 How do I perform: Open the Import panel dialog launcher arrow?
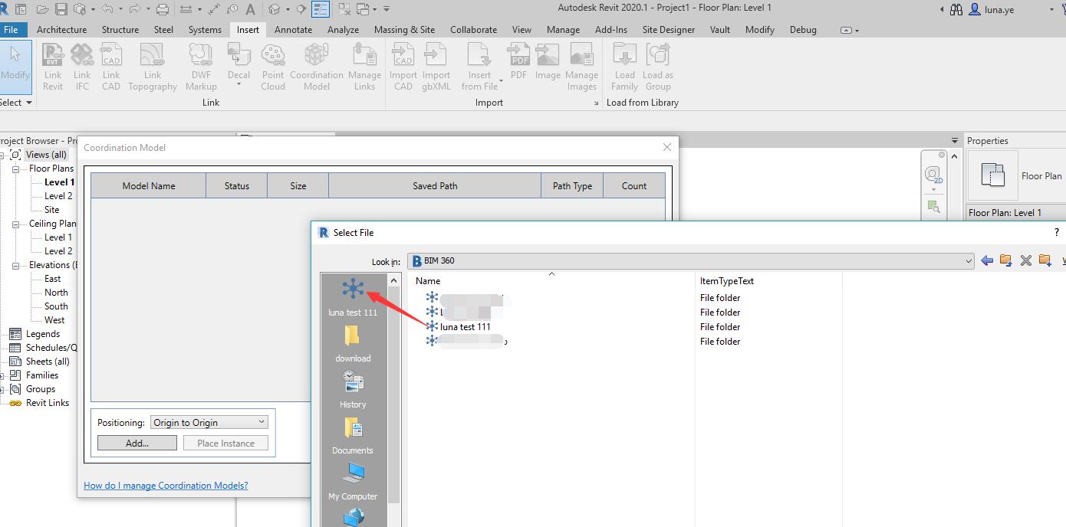596,103
